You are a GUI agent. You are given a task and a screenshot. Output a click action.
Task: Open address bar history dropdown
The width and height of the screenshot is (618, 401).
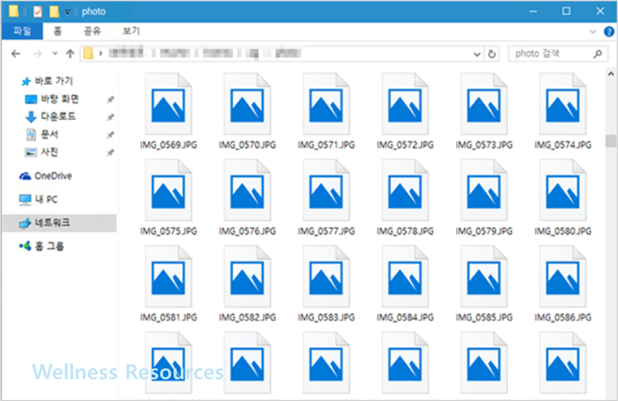pos(477,54)
